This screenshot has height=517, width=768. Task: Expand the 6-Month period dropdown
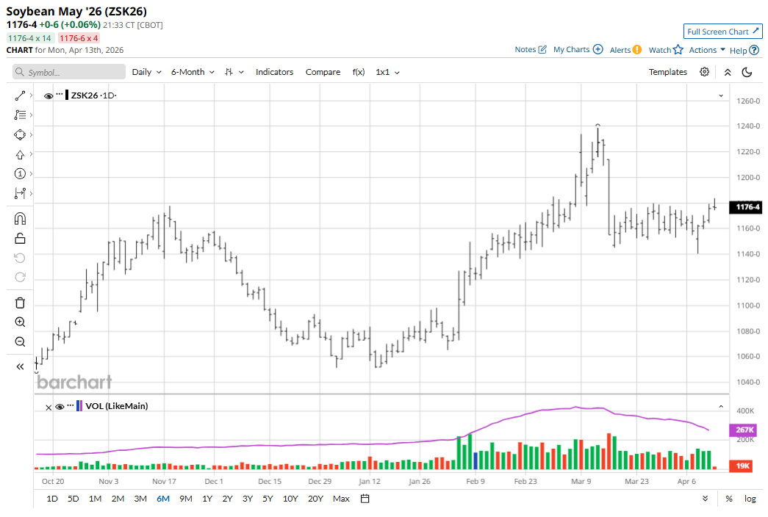click(x=193, y=72)
